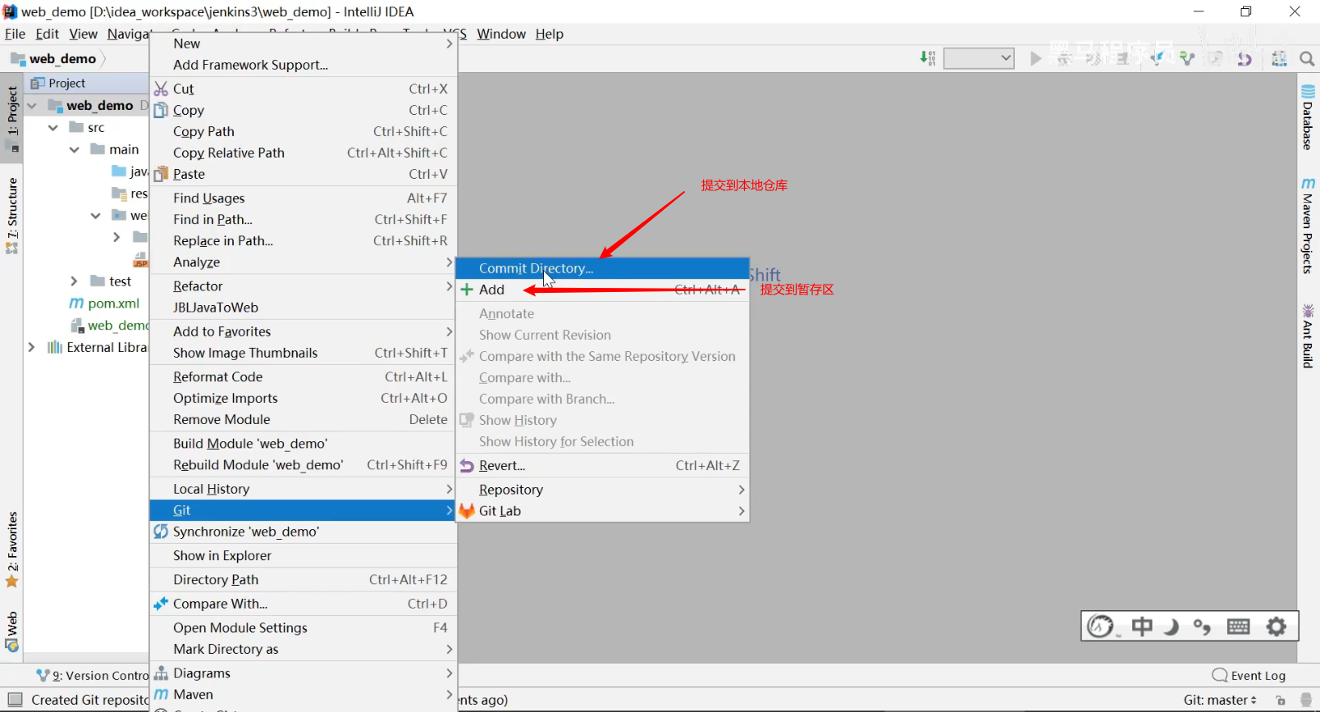1320x712 pixels.
Task: Choose Remove Module entry
Action: [x=303, y=420]
